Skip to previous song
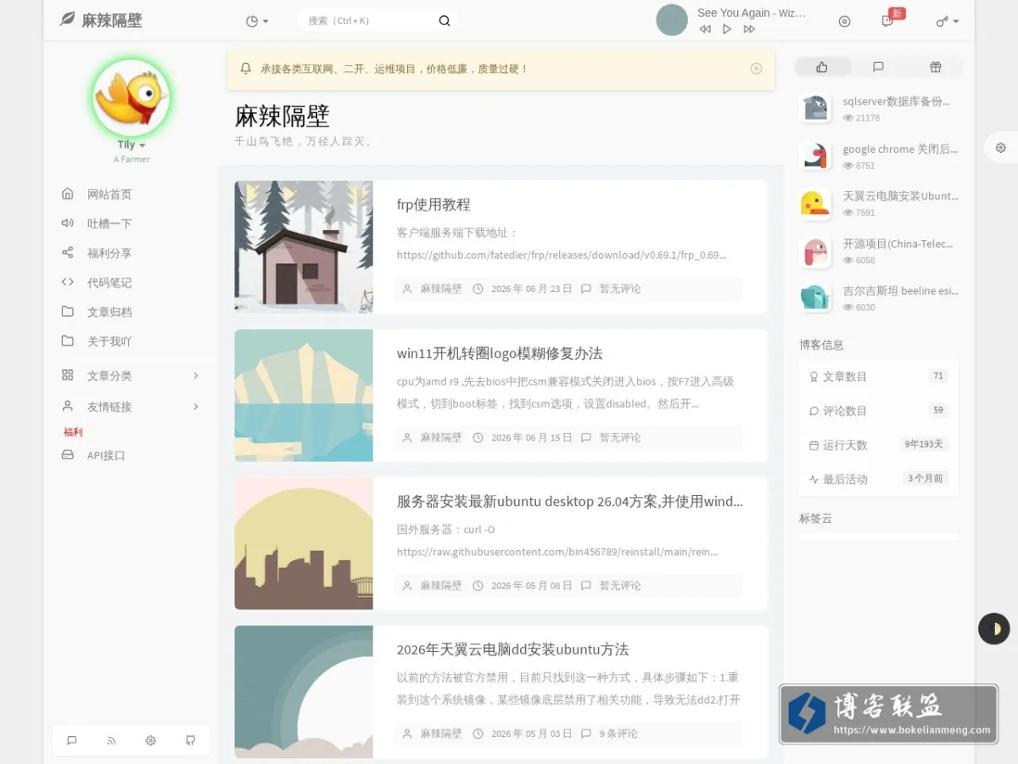 tap(705, 29)
